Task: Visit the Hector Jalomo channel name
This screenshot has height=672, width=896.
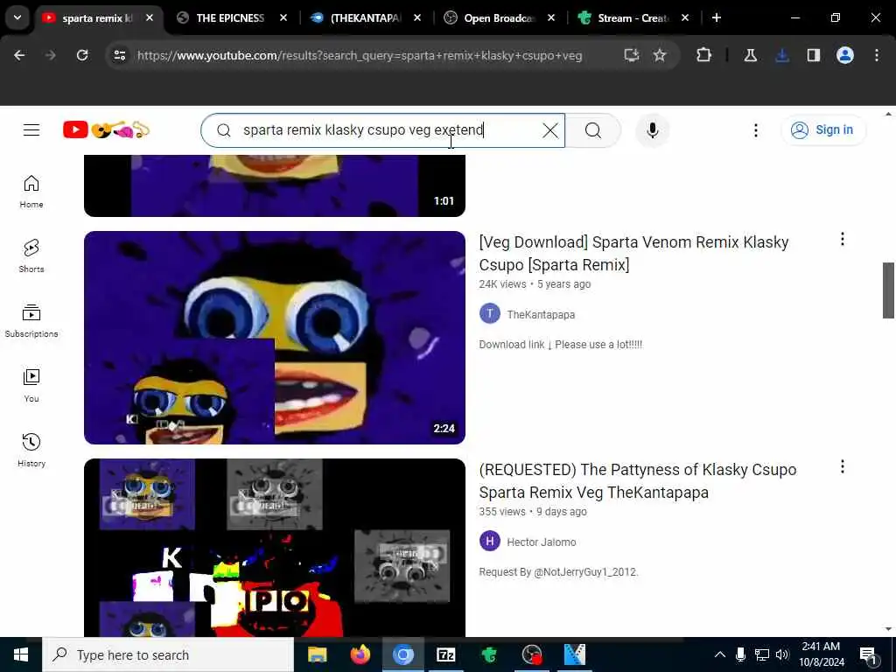Action: coord(541,542)
